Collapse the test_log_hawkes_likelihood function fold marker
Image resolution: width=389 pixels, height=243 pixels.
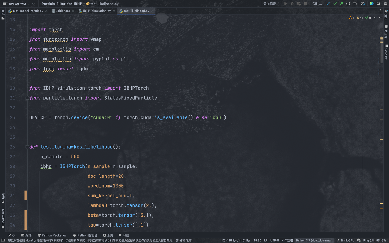(x=27, y=147)
